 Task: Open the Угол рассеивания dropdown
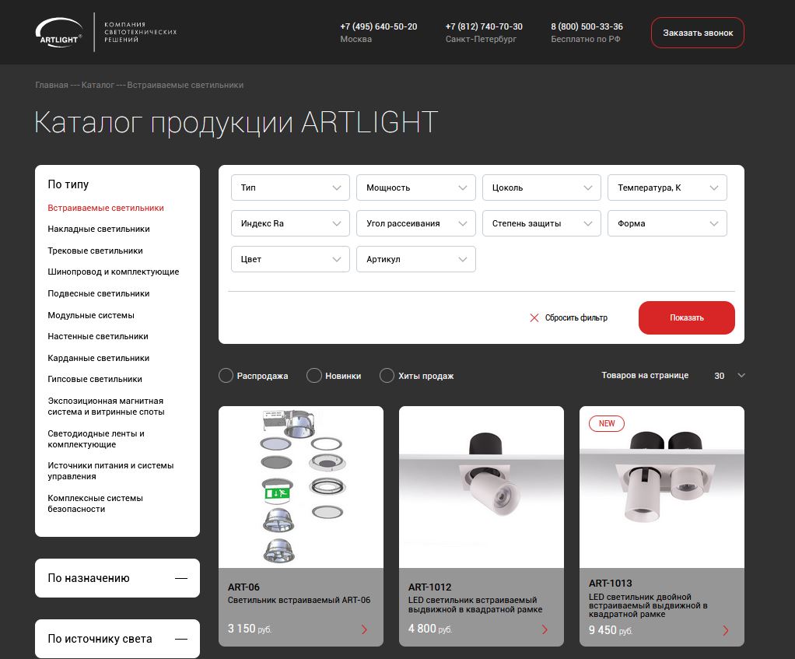coord(415,223)
